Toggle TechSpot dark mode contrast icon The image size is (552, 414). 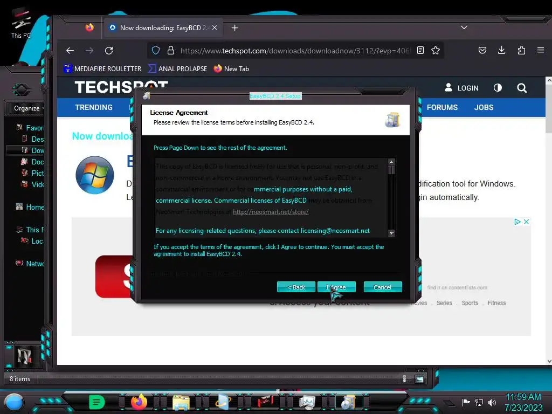coord(498,88)
